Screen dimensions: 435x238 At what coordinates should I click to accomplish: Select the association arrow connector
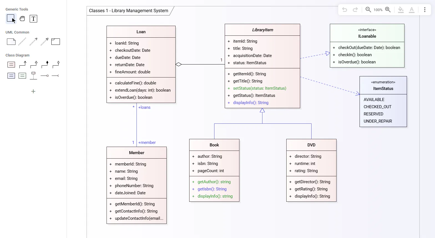tap(23, 64)
